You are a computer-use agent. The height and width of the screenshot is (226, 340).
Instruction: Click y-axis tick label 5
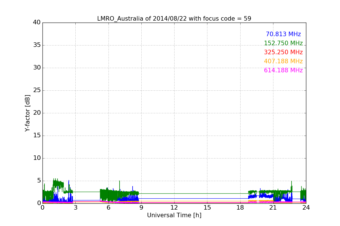[x=39, y=181]
